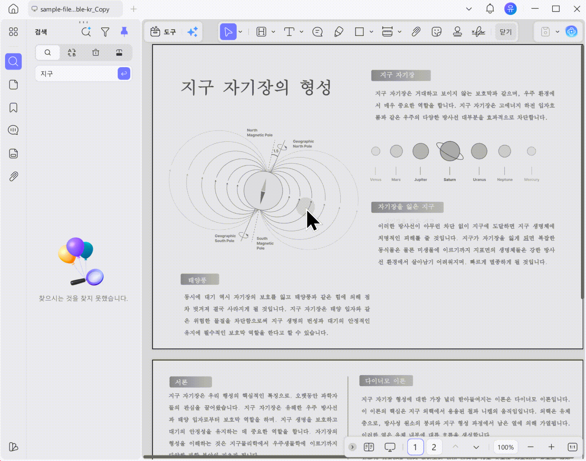Click the AI search icon
This screenshot has height=461, width=586.
tap(86, 32)
